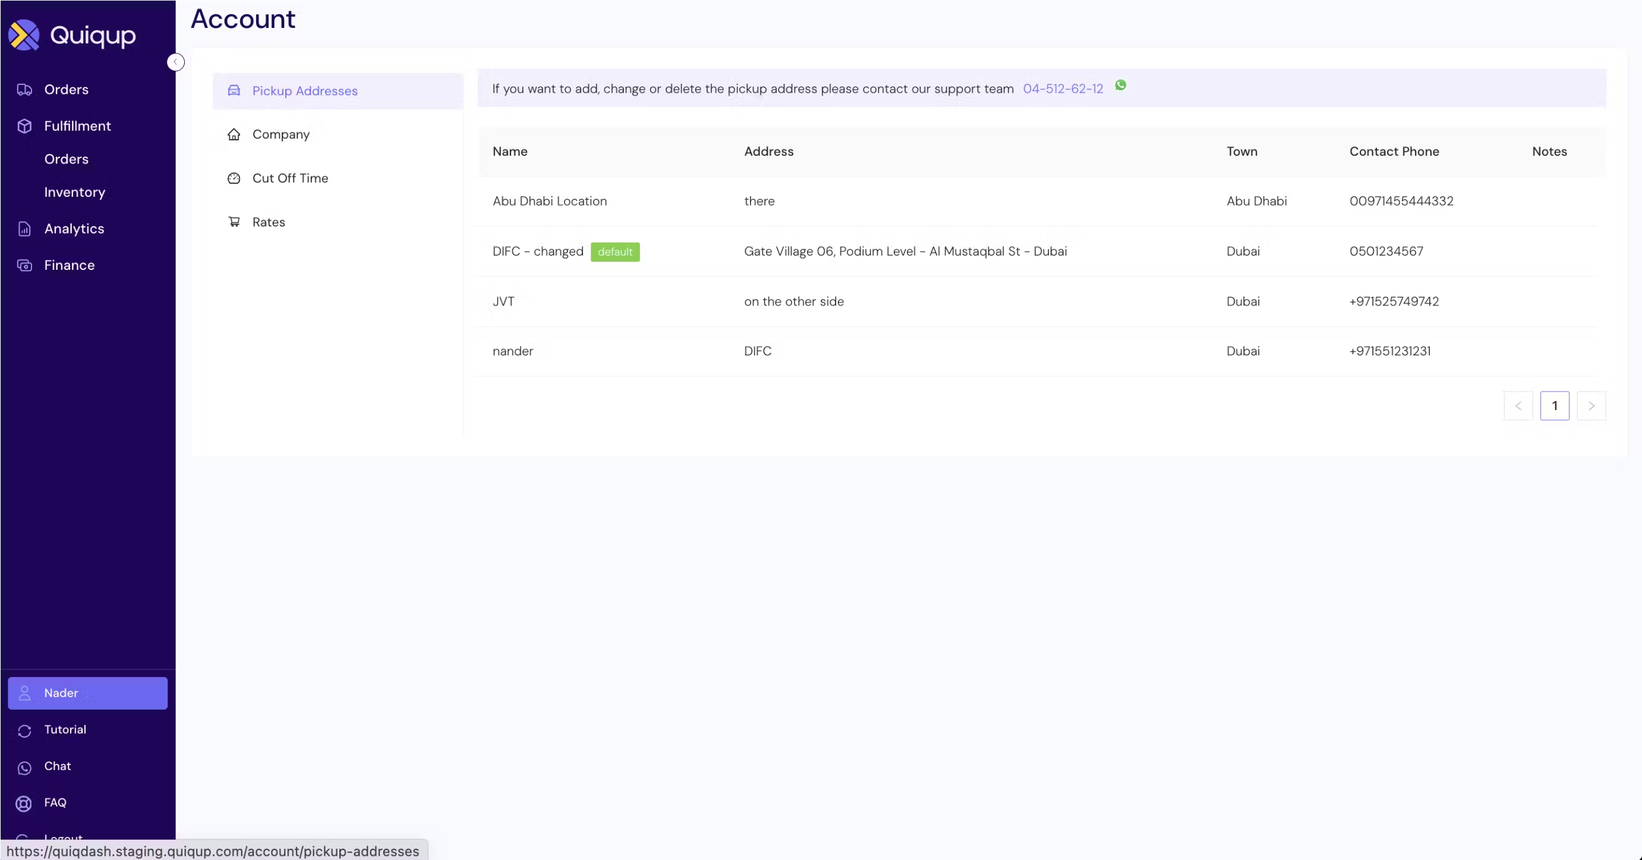Open the Nader user profile button
Viewport: 1642px width, 860px height.
pos(87,693)
